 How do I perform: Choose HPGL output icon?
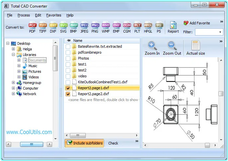148,28
